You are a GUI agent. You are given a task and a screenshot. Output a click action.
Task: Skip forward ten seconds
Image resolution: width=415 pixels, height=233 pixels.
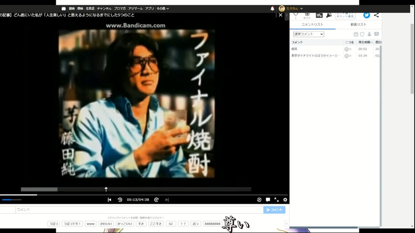click(156, 200)
